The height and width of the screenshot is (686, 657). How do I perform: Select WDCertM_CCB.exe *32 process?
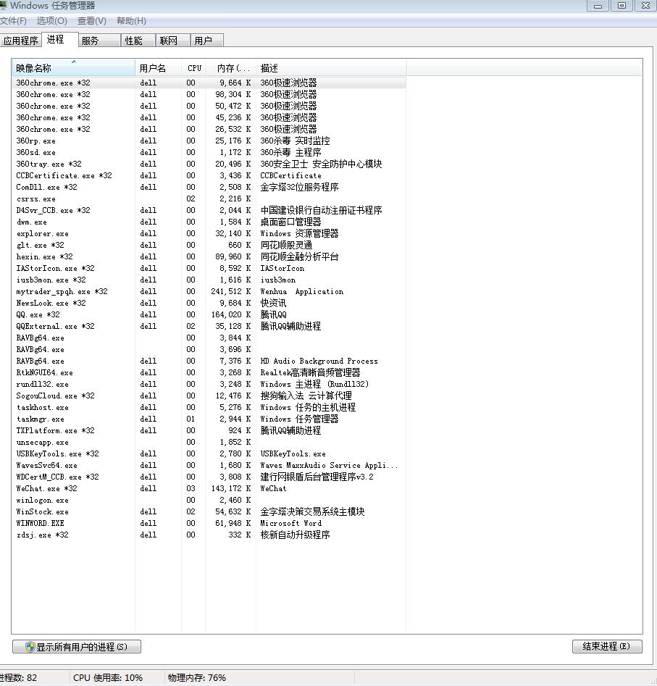[209, 477]
